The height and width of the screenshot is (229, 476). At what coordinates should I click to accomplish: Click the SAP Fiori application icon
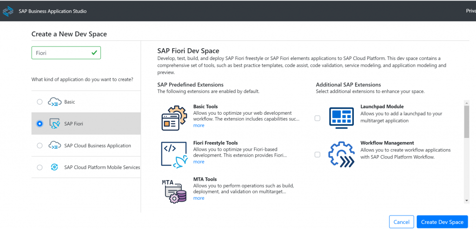point(55,124)
